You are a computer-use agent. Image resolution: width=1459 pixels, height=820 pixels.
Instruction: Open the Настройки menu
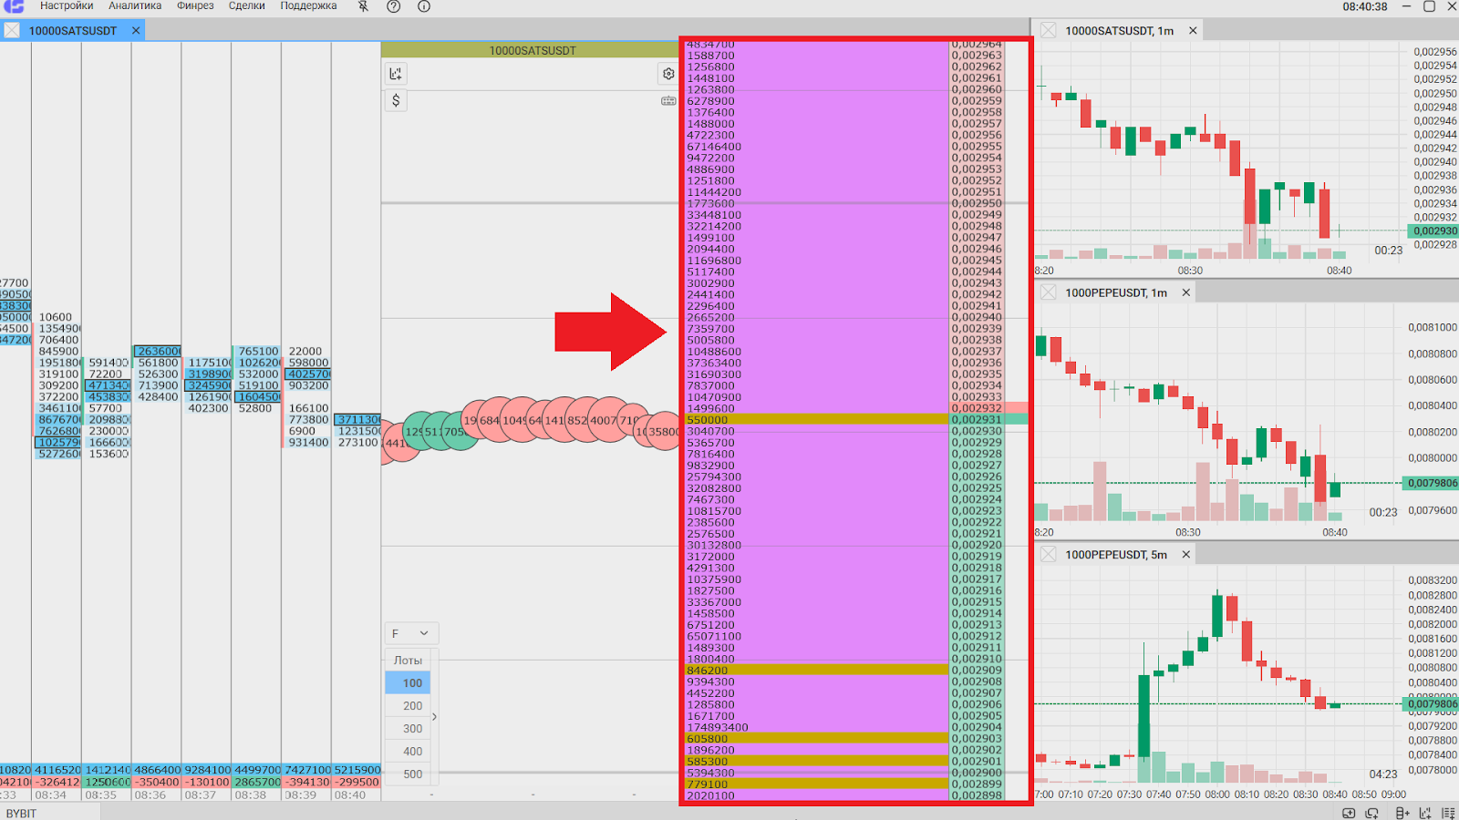[x=67, y=6]
